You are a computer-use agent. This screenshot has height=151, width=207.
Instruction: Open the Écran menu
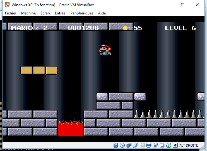45,13
